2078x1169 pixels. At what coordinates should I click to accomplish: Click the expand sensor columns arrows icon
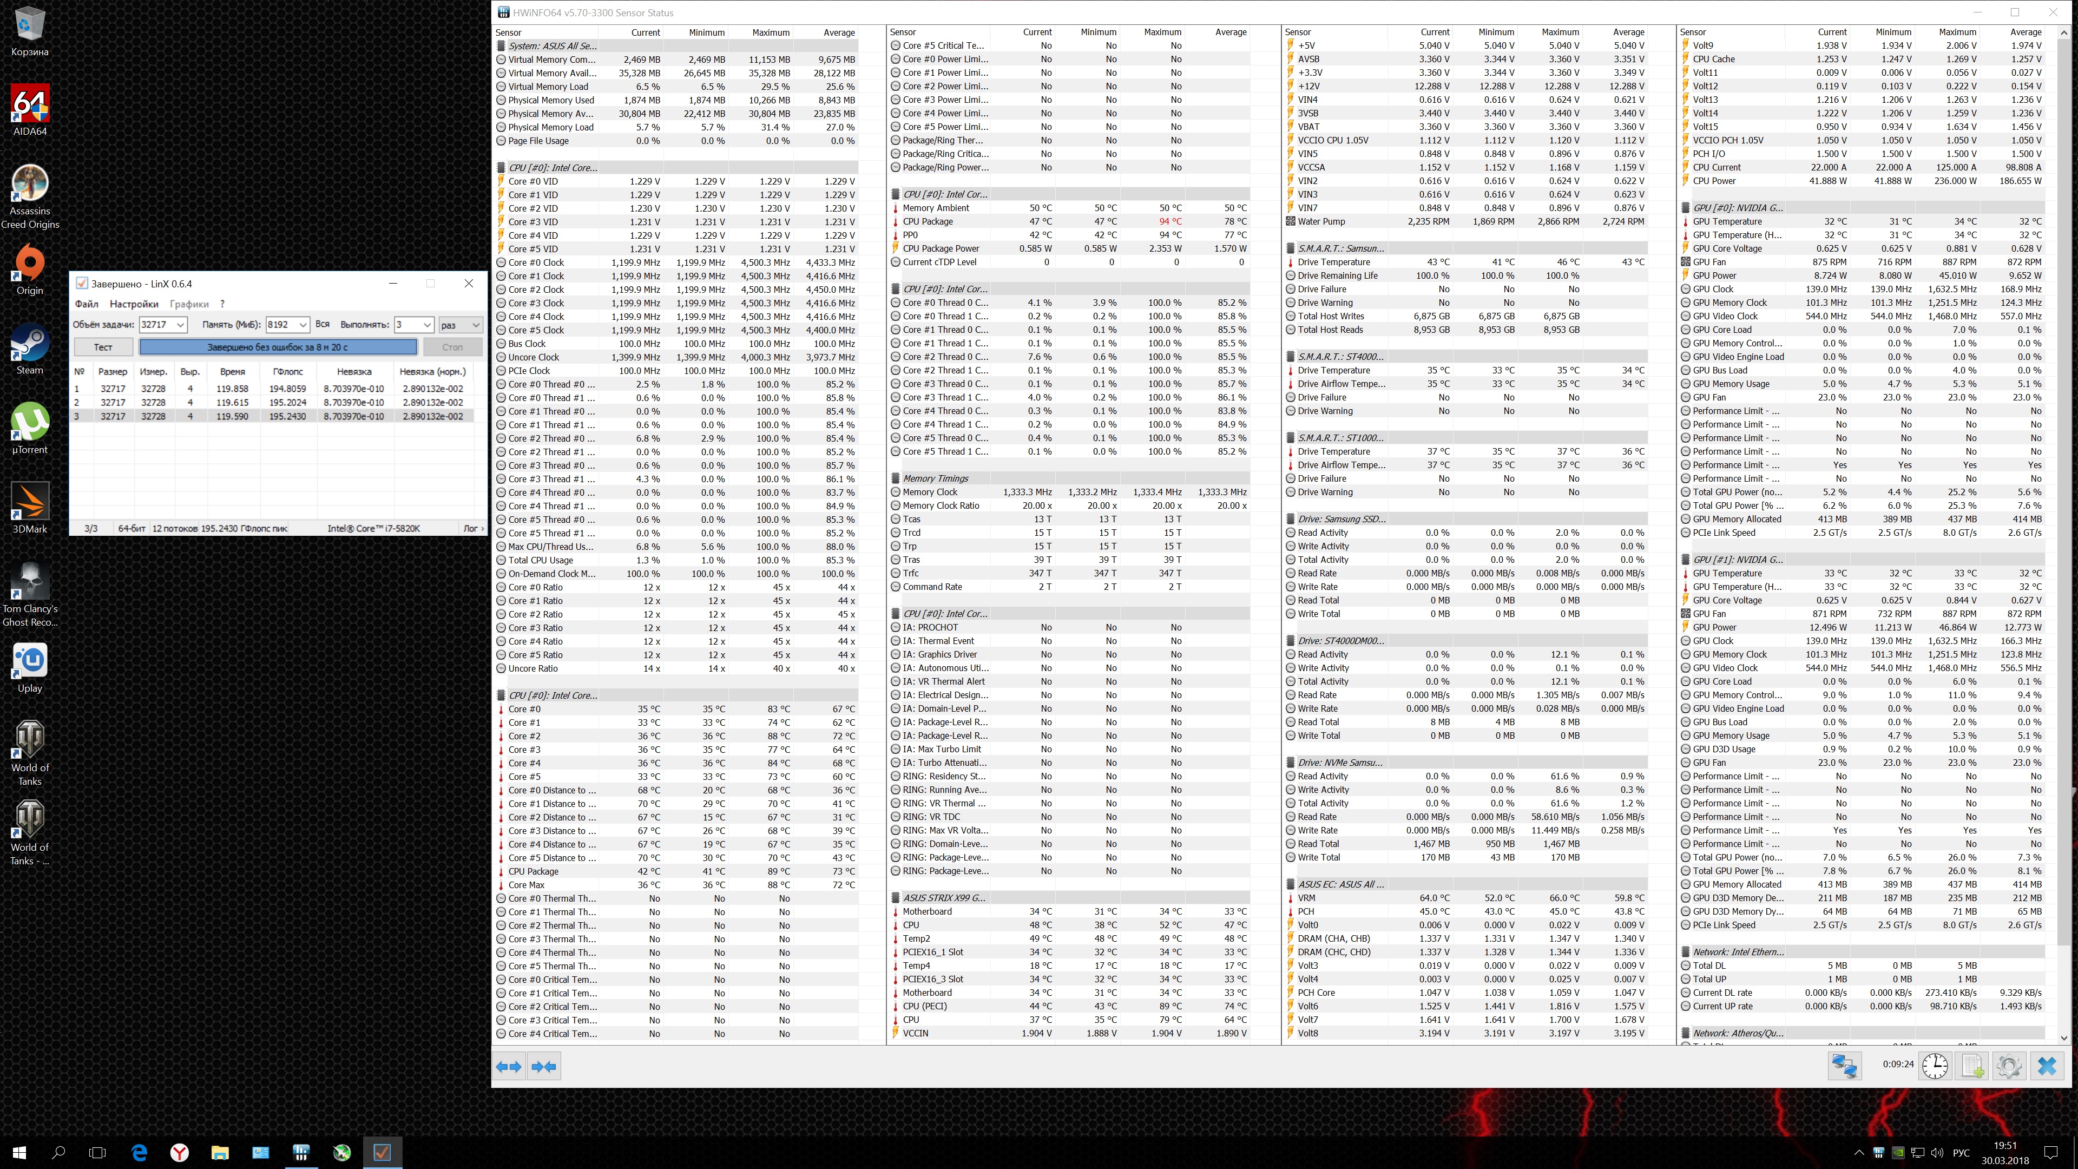(508, 1067)
